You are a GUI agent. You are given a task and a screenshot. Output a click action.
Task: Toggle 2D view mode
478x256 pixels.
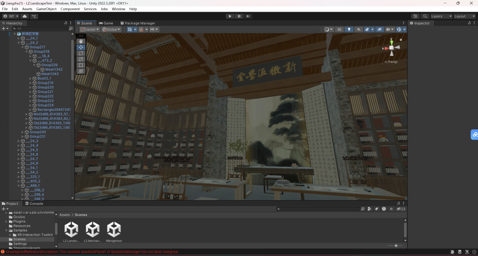339,29
